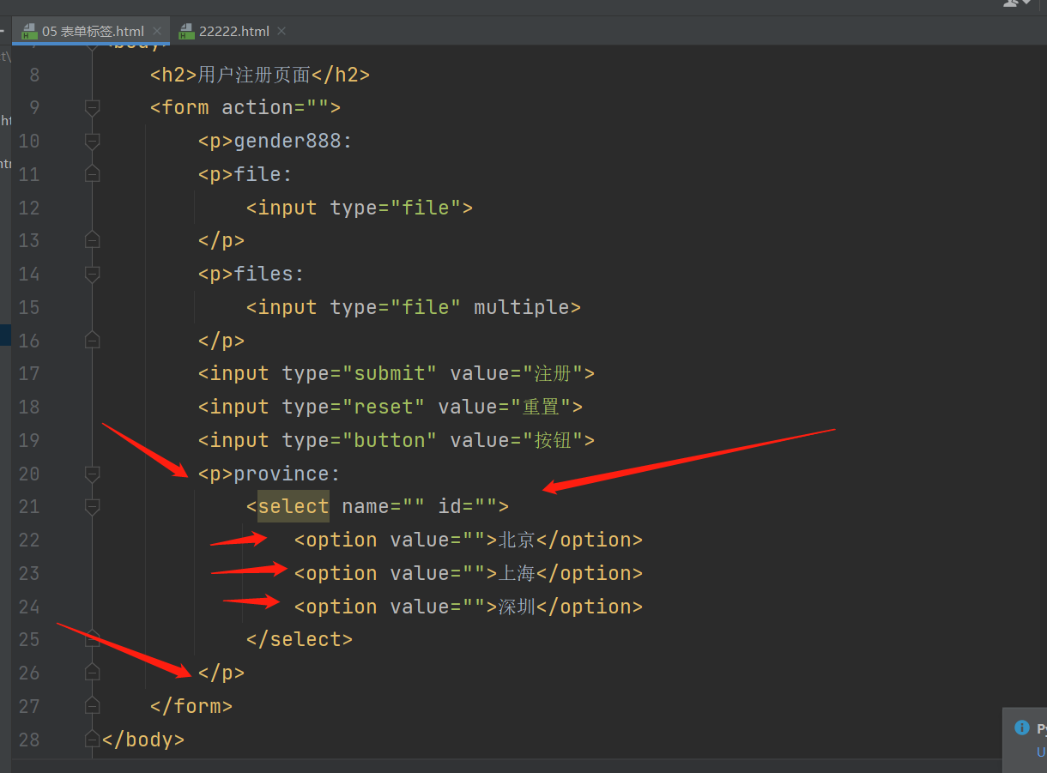
Task: Click the HTML file icon on 05 表单标签.html tab
Action: [29, 32]
